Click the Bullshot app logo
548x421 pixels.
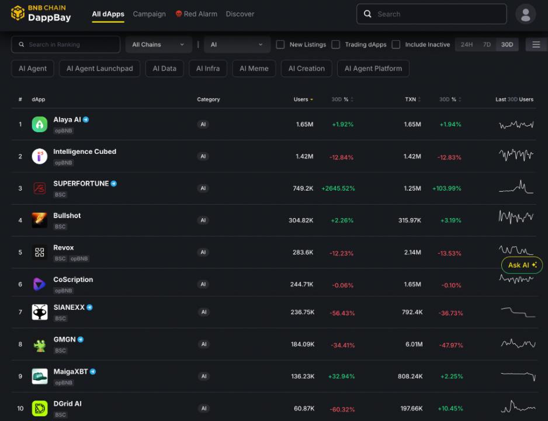pyautogui.click(x=40, y=220)
